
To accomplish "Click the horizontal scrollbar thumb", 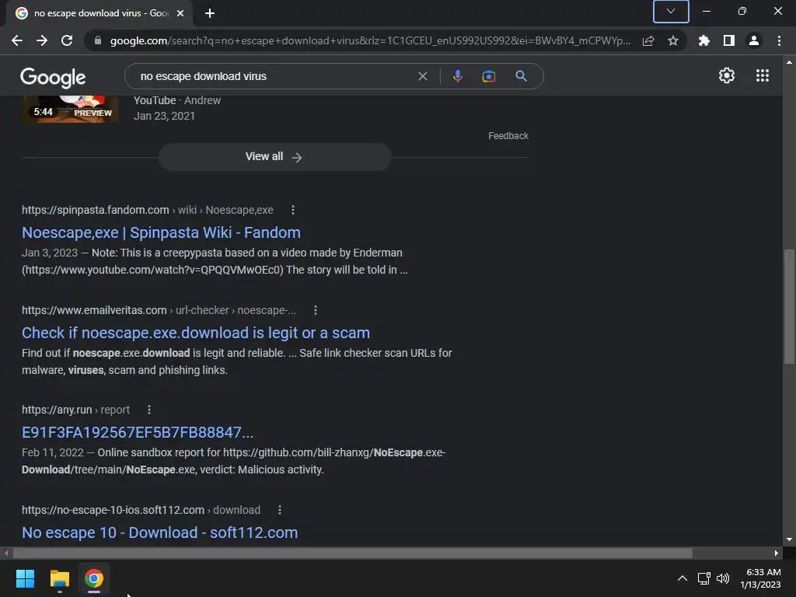I will 353,553.
